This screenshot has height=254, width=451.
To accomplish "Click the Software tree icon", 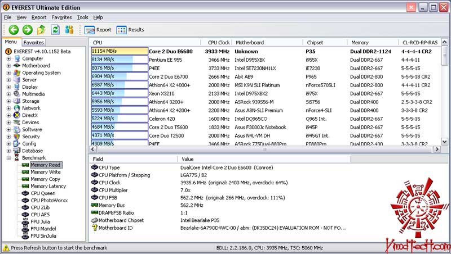I will click(x=17, y=130).
